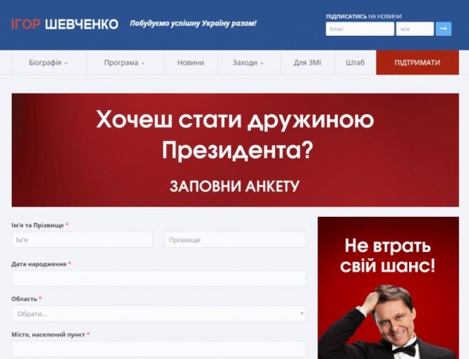The image size is (469, 359).
Task: Click the Хочеш стати дружиною Президента banner
Action: click(235, 150)
